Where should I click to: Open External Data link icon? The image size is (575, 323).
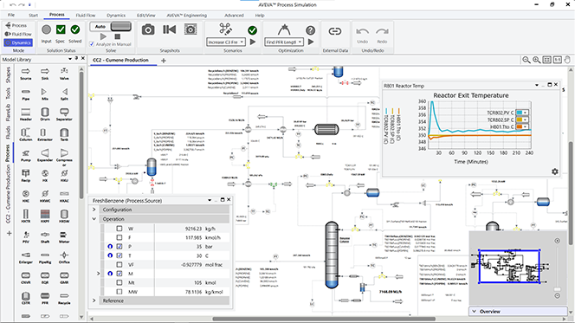[x=335, y=31]
